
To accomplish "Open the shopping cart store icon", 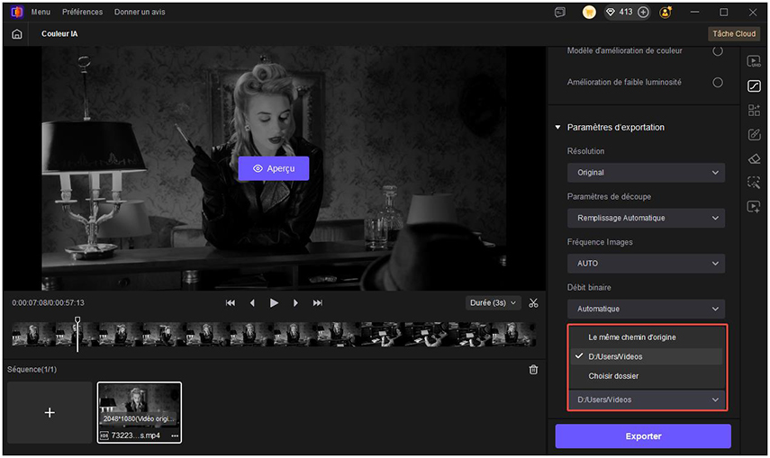I will click(589, 13).
